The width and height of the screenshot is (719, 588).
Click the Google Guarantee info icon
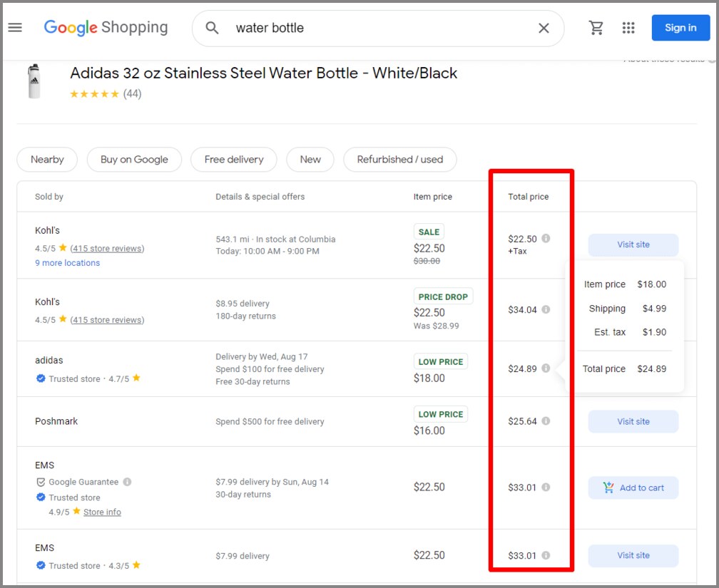point(128,482)
